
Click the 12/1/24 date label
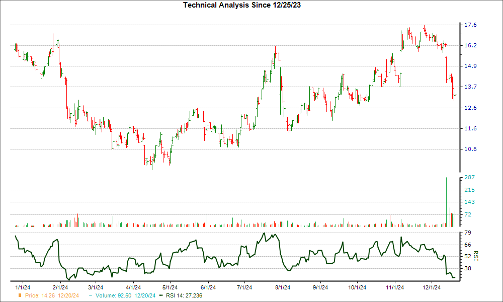432,287
